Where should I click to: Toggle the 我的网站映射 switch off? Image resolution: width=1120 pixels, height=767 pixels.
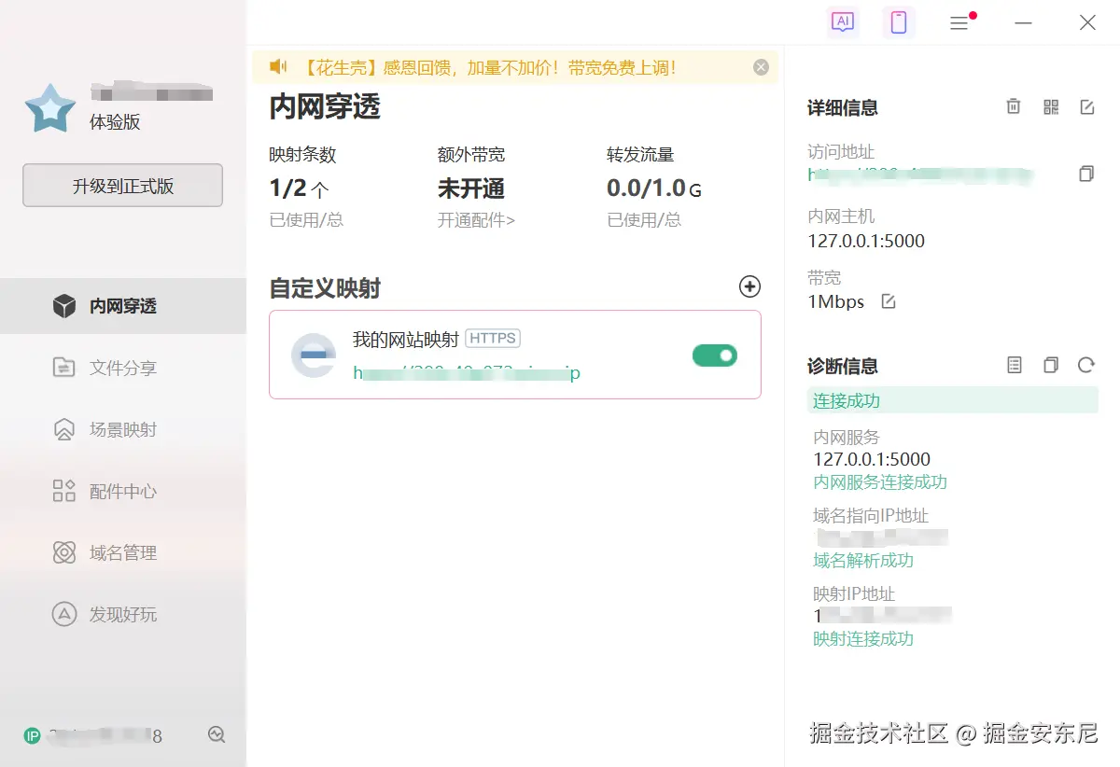[x=715, y=355]
